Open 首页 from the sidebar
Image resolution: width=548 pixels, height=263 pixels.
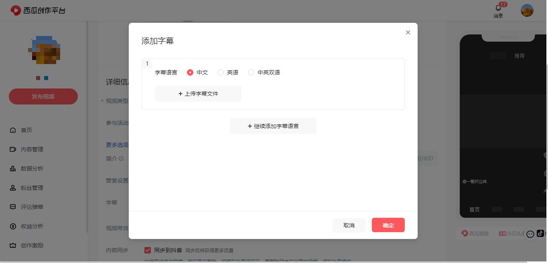(26, 130)
